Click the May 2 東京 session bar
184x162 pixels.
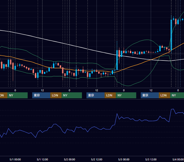pos(96,95)
